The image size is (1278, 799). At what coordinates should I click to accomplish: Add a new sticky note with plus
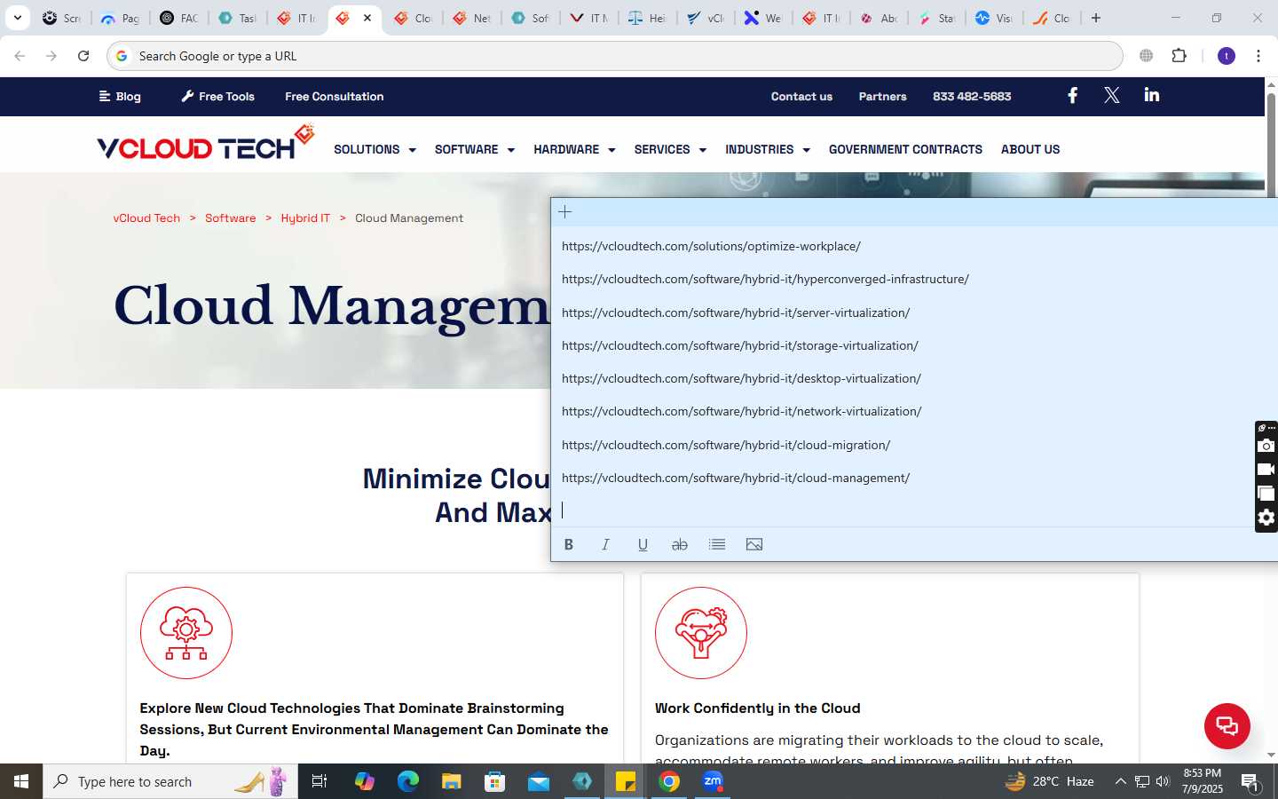tap(565, 212)
